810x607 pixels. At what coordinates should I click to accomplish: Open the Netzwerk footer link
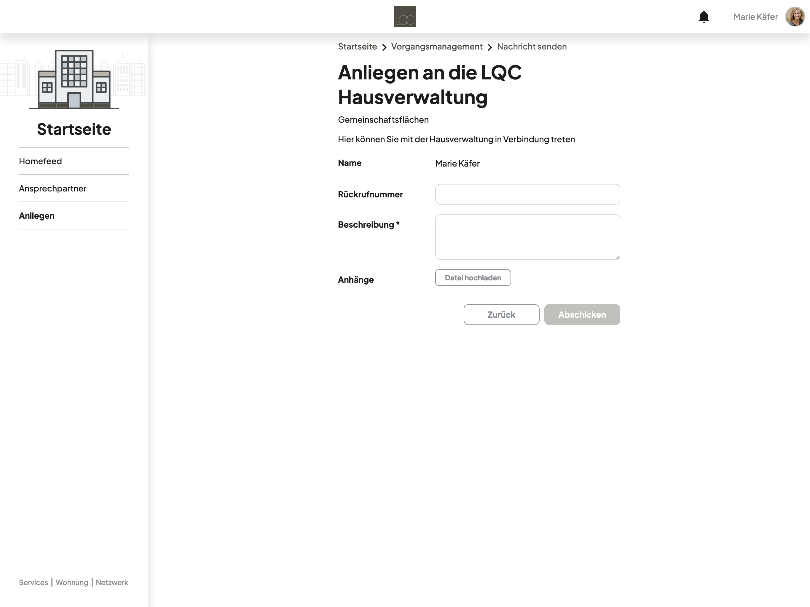[112, 582]
